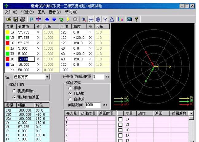This screenshot has height=142, width=199.
Task: Click the grey stop circle icon
Action: 75,19
